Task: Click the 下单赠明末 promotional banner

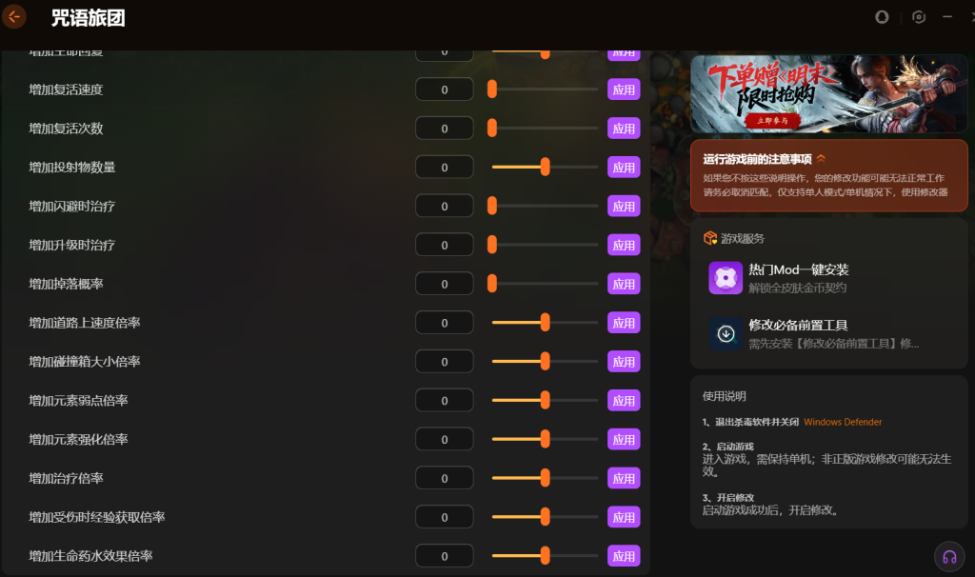Action: point(829,93)
